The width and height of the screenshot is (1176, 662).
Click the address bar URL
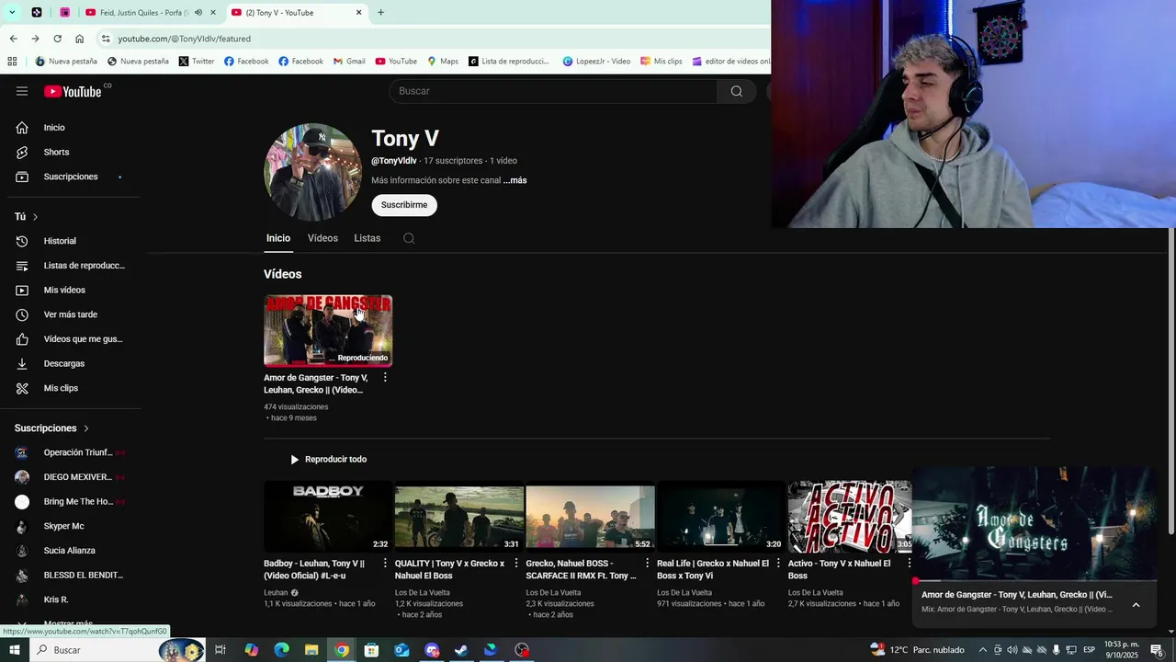click(x=184, y=39)
